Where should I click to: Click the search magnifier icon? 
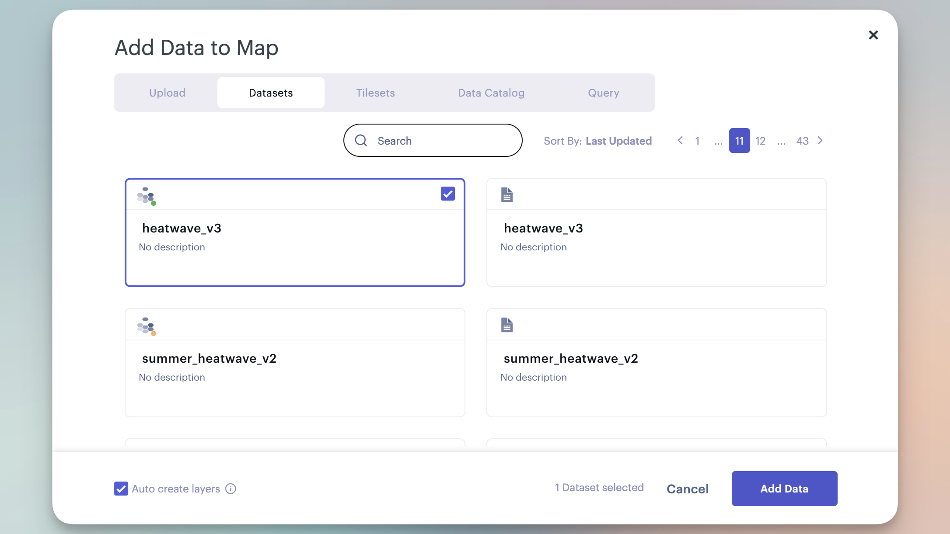[361, 140]
